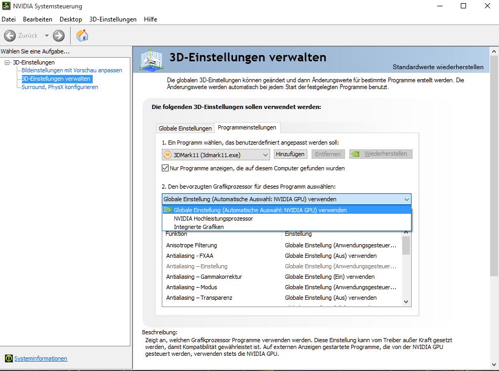Select the Antialiasing - FXAA row
The height and width of the screenshot is (371, 499).
pos(282,256)
